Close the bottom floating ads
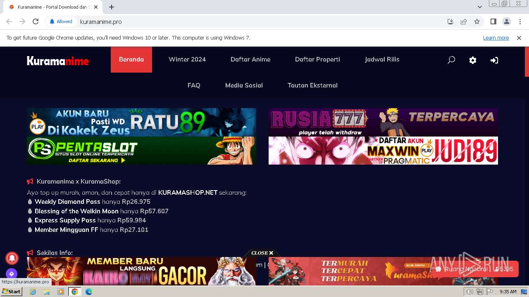Viewport: 529px width, 297px height. (x=262, y=253)
